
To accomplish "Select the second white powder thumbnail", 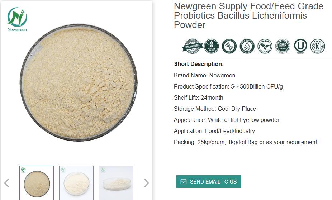I will 76,182.
